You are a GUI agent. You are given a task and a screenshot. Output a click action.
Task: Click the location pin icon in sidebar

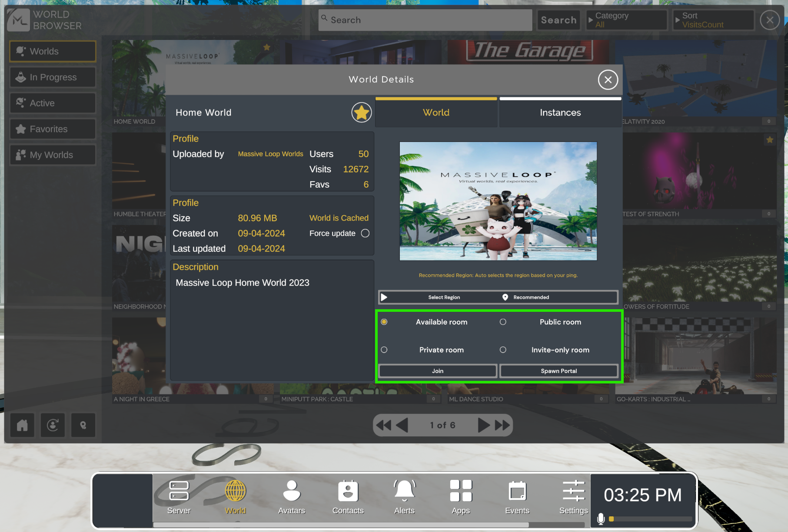83,425
